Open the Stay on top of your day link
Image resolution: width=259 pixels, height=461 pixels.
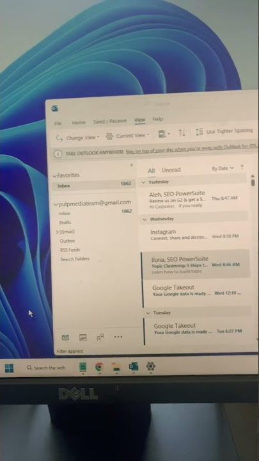coord(191,149)
